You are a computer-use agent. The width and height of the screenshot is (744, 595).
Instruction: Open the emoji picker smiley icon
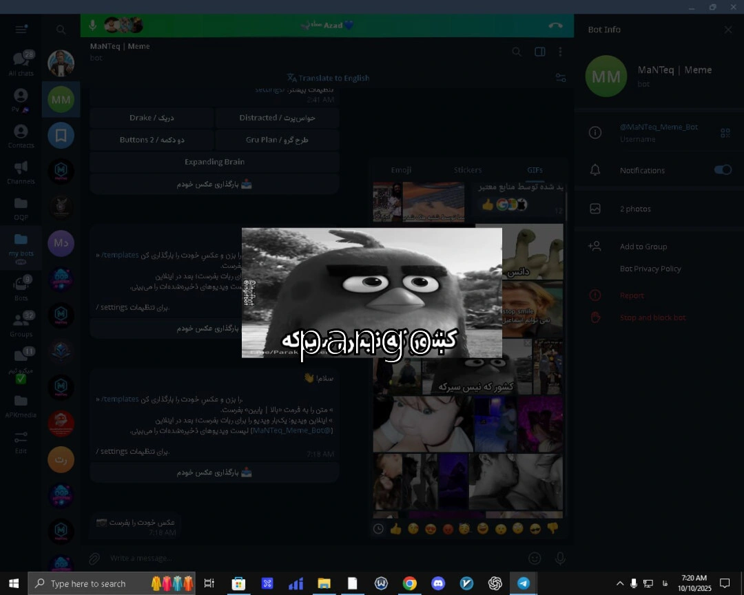535,558
